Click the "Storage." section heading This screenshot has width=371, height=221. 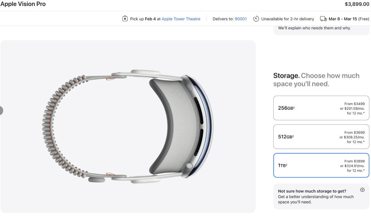click(286, 76)
